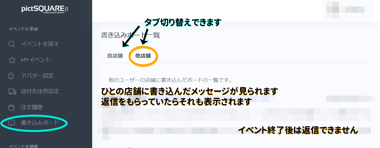Open イベントを探す in the sidebar
The width and height of the screenshot is (380, 148).
pyautogui.click(x=40, y=44)
